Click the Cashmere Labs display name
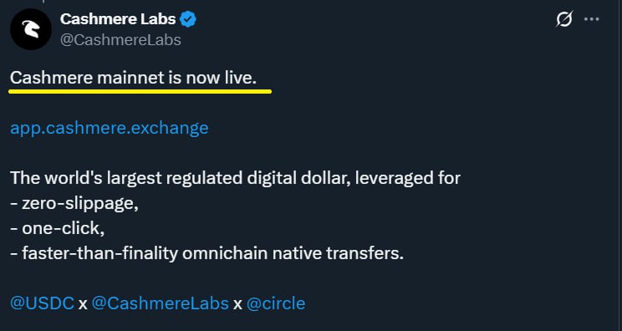This screenshot has width=622, height=331. click(x=118, y=19)
